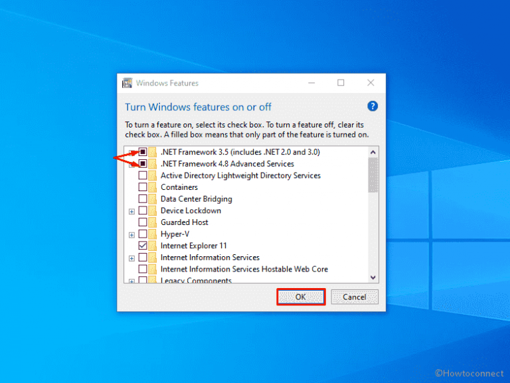Screen dimensions: 510x383
Task: Click folder icon beside Active Directory Lightweight
Action: 153,175
